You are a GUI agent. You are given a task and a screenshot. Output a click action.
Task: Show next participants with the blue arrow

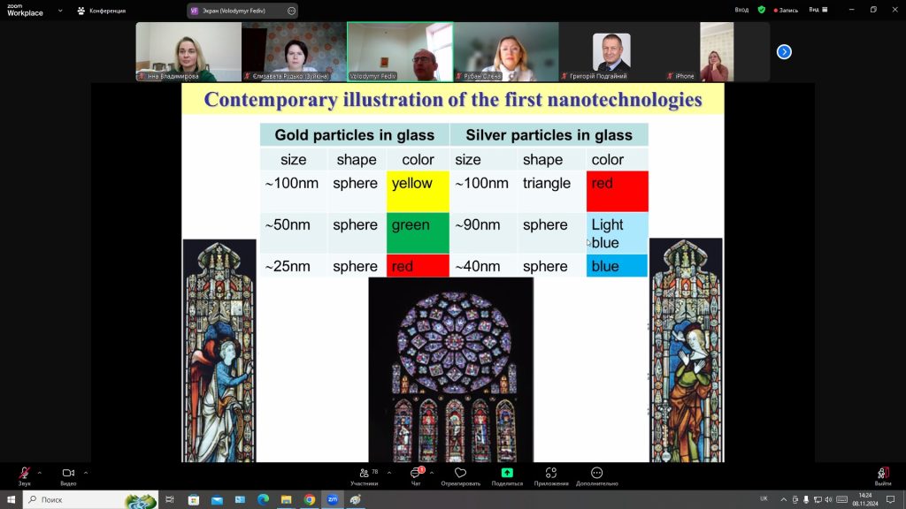tap(784, 52)
